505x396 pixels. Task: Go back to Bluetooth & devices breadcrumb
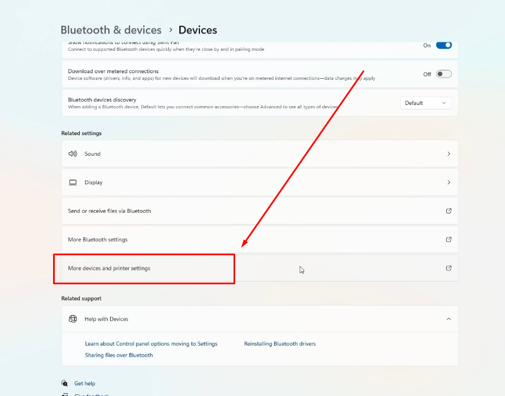tap(111, 30)
